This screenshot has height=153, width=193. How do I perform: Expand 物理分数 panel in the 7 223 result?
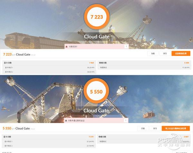[x=144, y=63]
